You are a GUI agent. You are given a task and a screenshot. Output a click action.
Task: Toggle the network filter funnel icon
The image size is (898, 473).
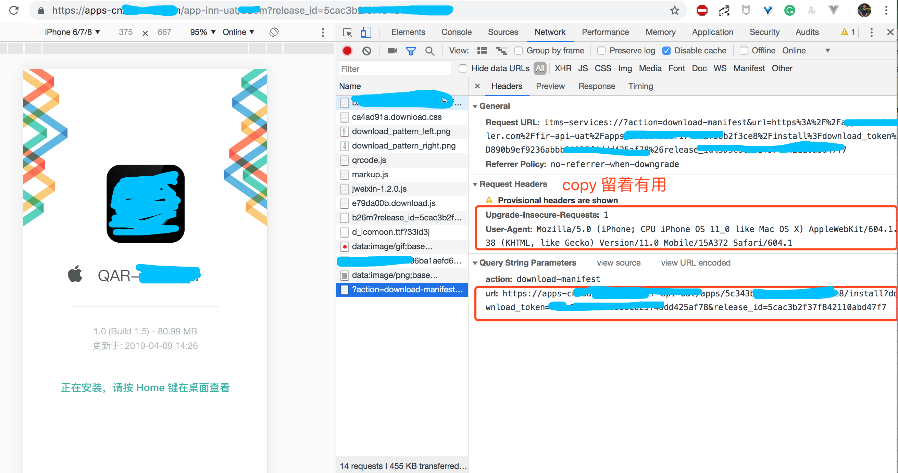(x=411, y=51)
